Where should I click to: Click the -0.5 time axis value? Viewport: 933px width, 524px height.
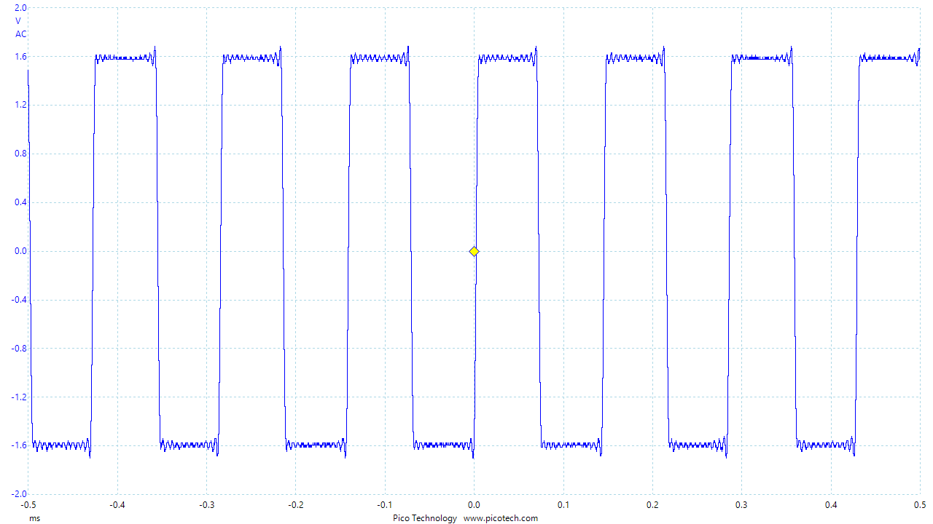pos(28,504)
